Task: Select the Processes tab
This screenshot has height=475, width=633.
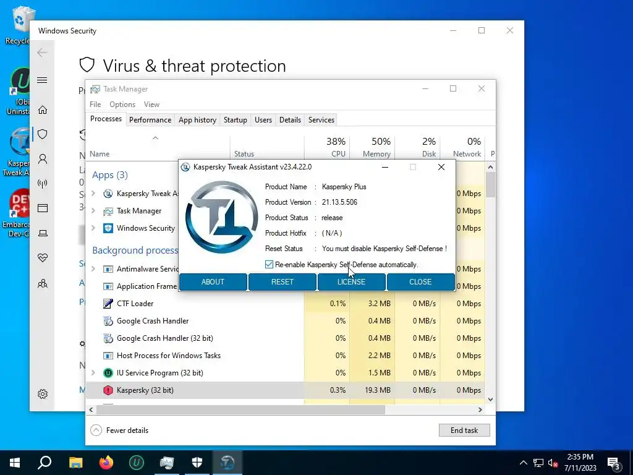Action: click(x=106, y=119)
